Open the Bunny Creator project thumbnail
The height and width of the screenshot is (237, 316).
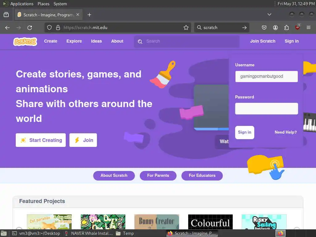[156, 222]
